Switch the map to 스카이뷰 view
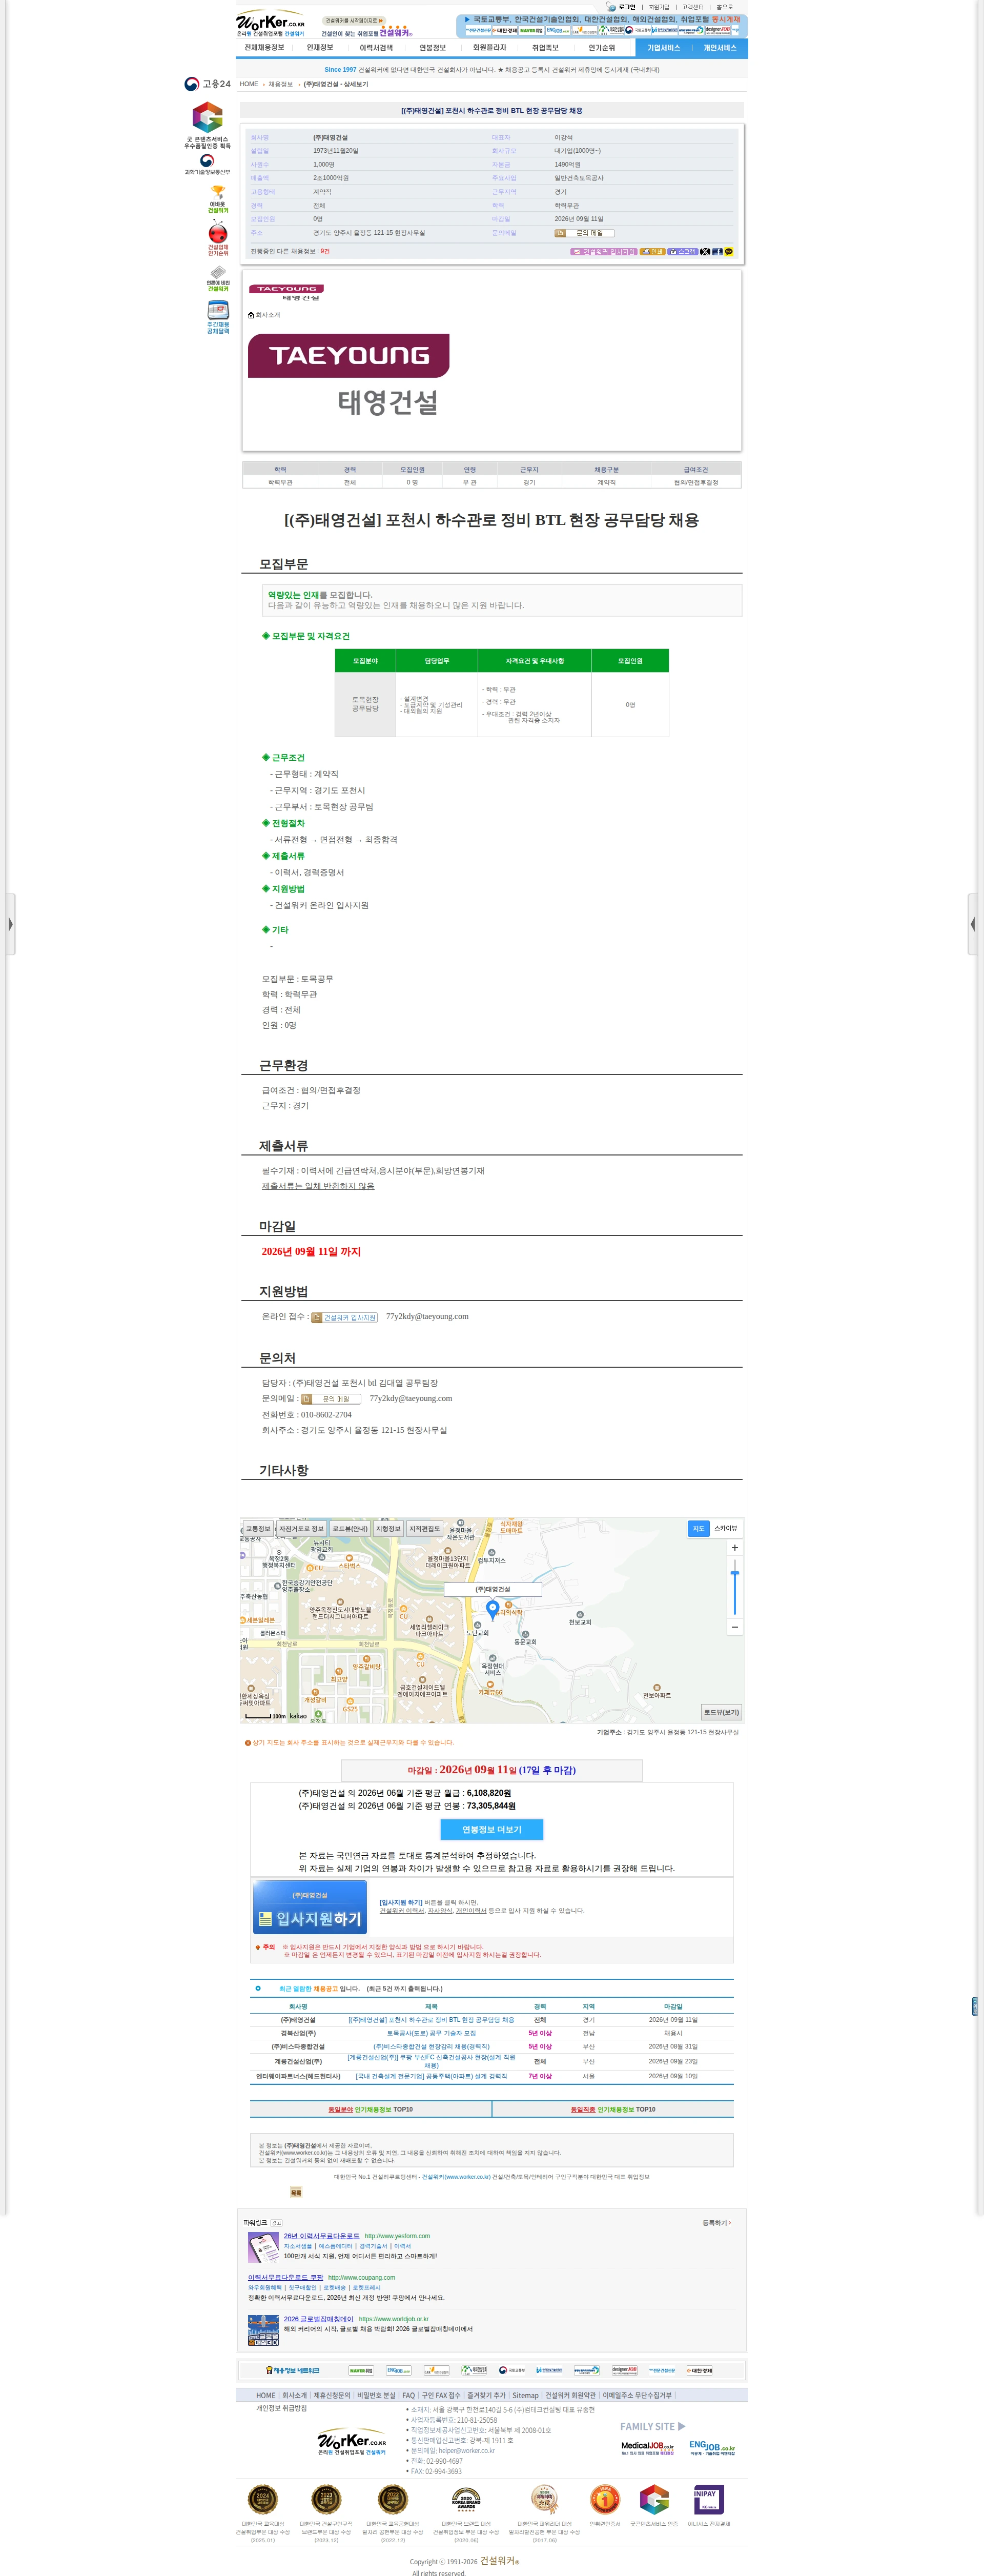This screenshot has width=984, height=2576. [x=725, y=1528]
